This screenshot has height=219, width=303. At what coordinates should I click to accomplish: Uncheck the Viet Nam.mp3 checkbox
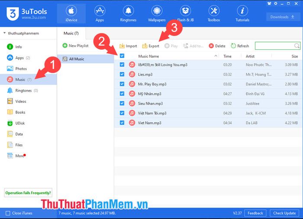click(122, 123)
